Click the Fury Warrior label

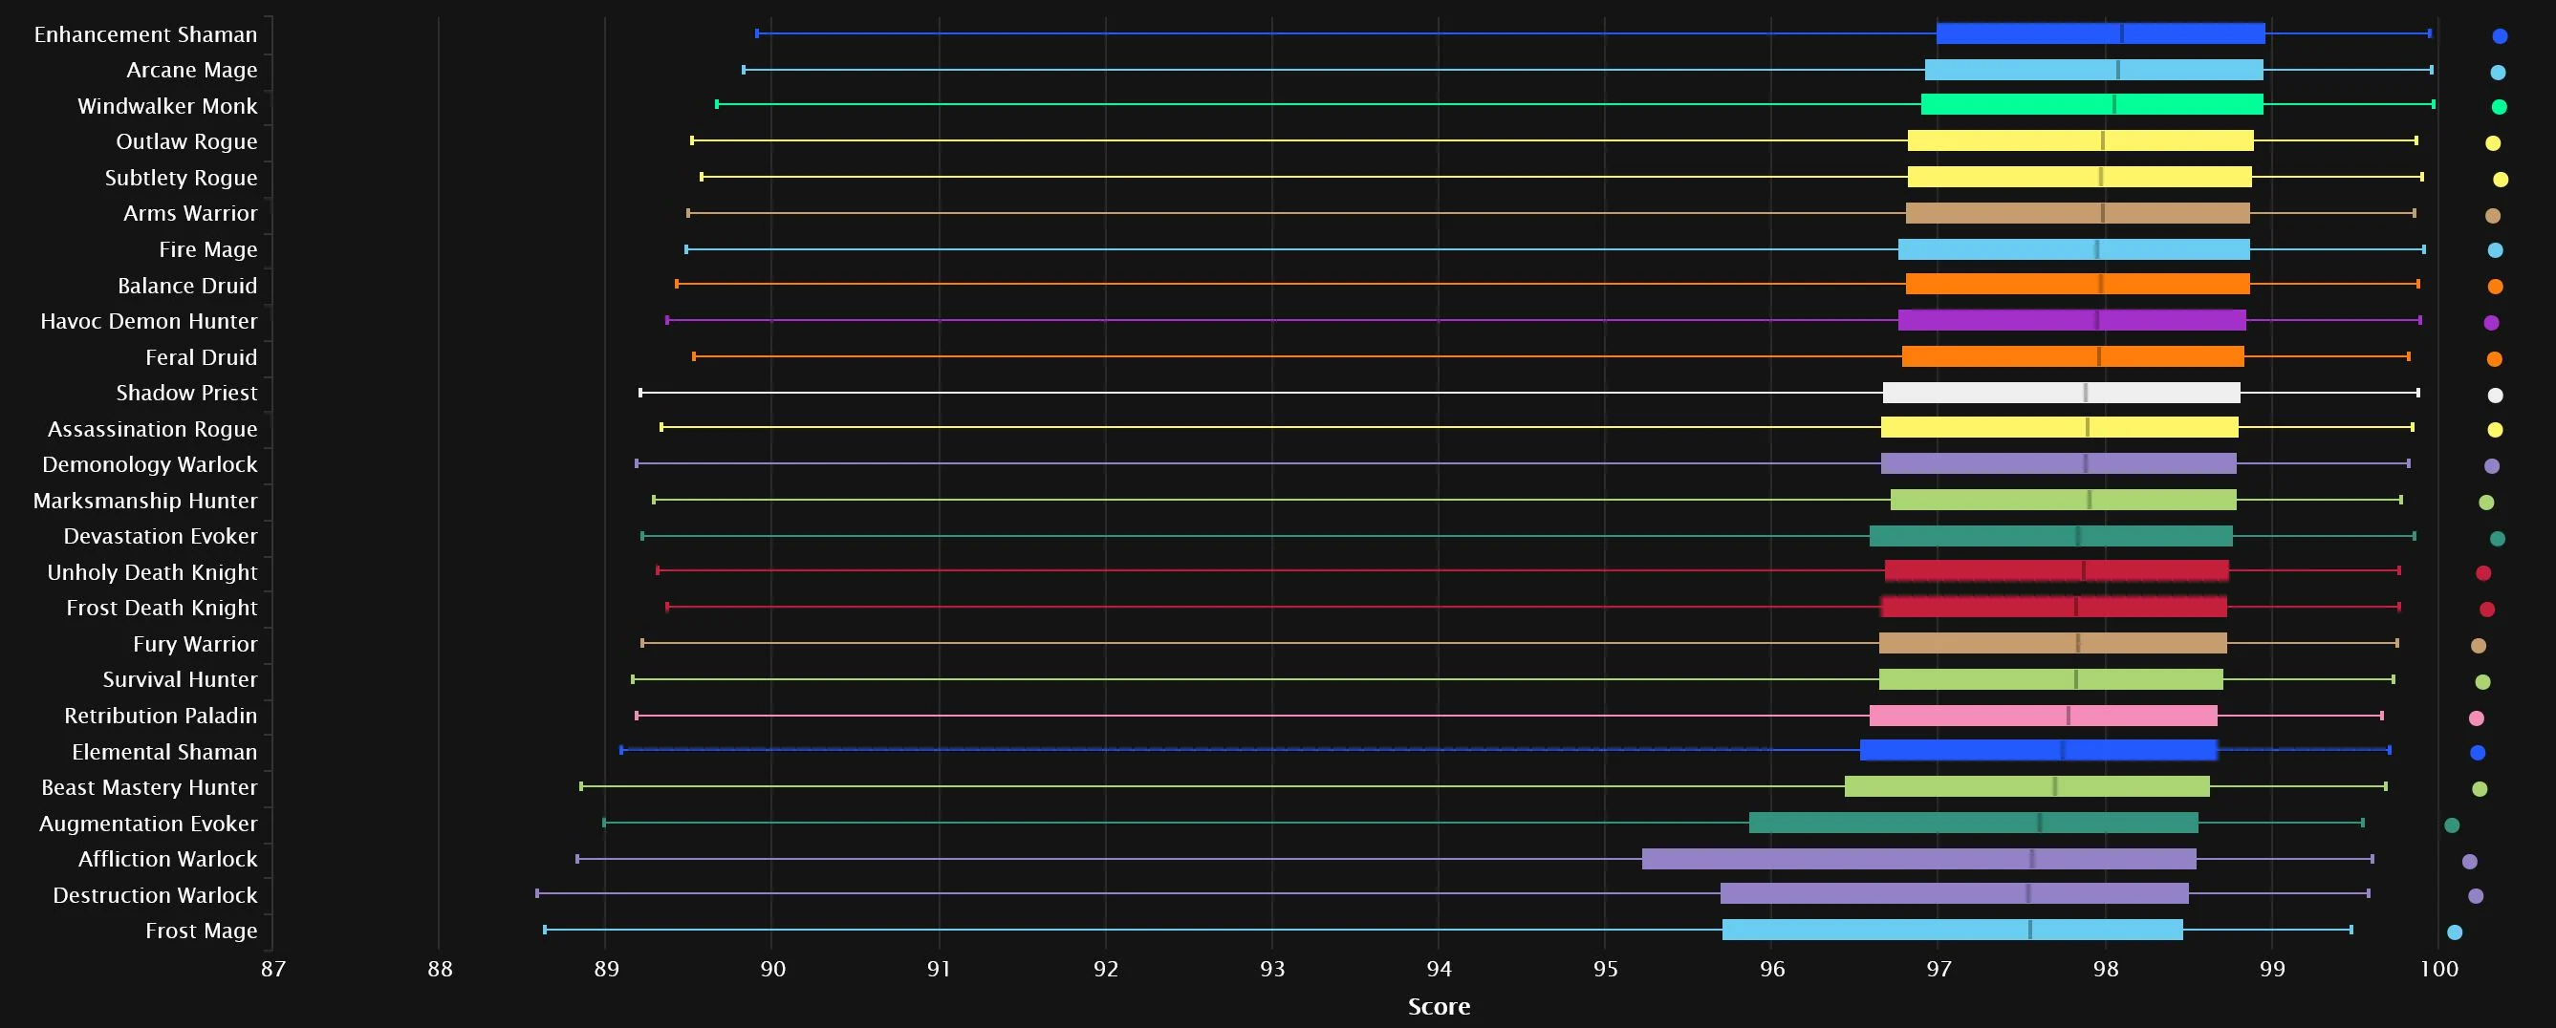[x=194, y=644]
